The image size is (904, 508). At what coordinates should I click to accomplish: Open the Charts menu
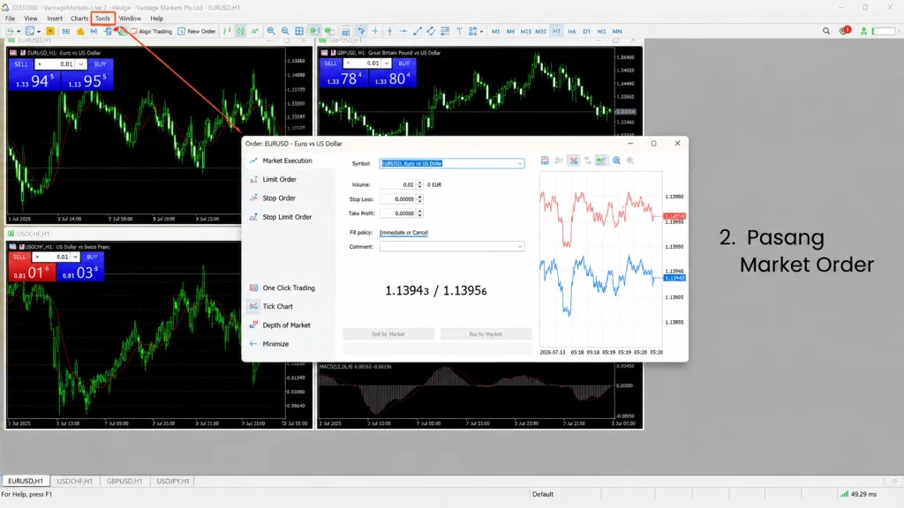coord(79,19)
